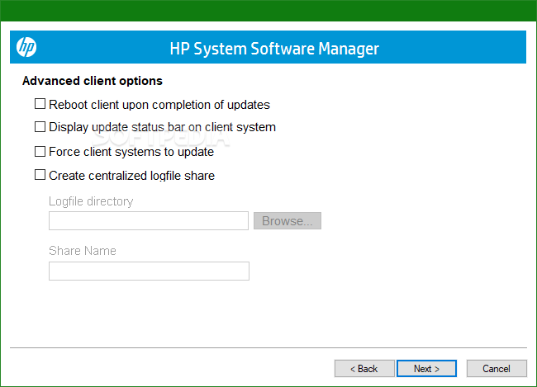Focus the Logfile directory input field
Screen dimensions: 537x387
tap(149, 220)
